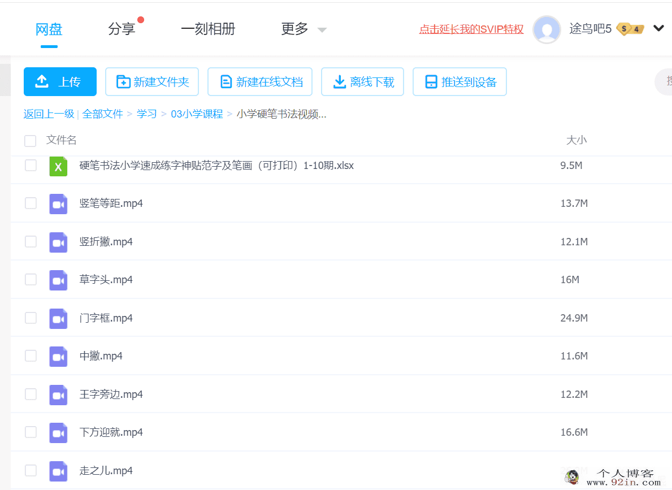Screen dimensions: 672x490
Task: Click the 新建文件夹 button
Action: click(x=152, y=81)
